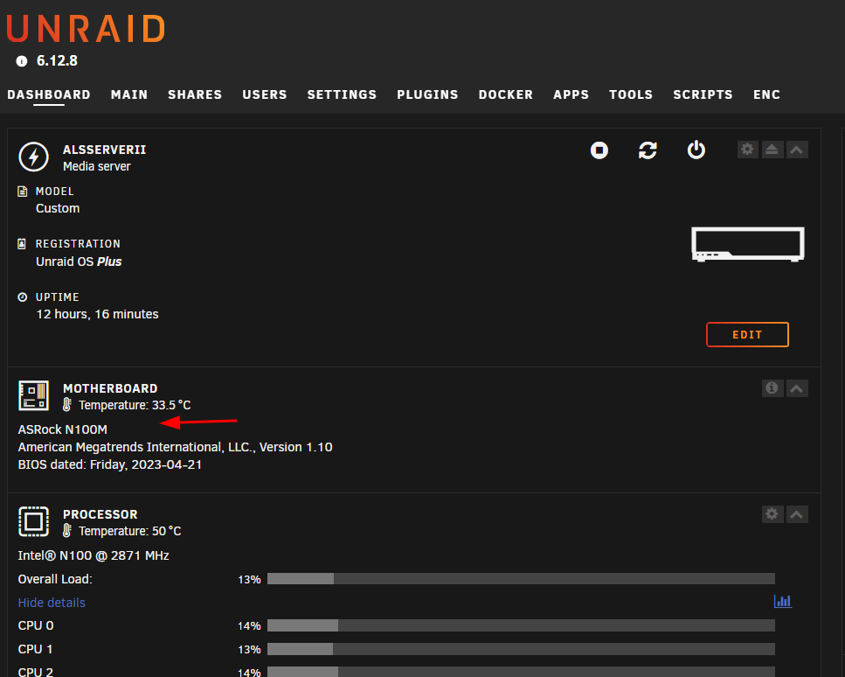Click the processor chip icon
The image size is (845, 677).
click(33, 521)
